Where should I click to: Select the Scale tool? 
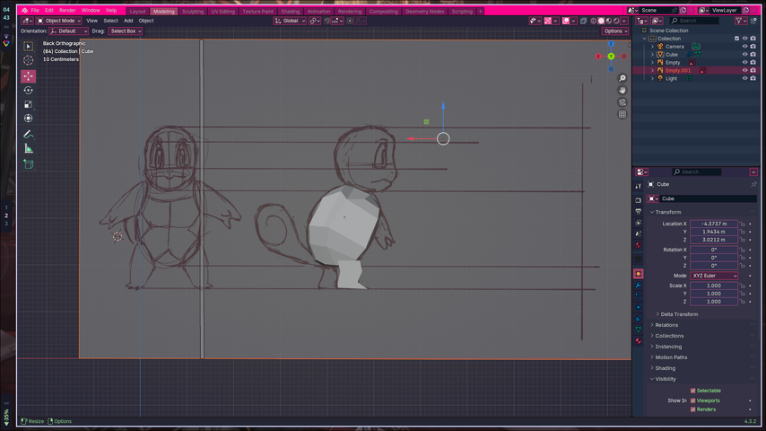pos(29,104)
